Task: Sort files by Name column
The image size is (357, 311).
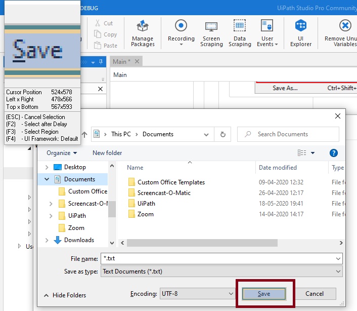Action: click(135, 168)
